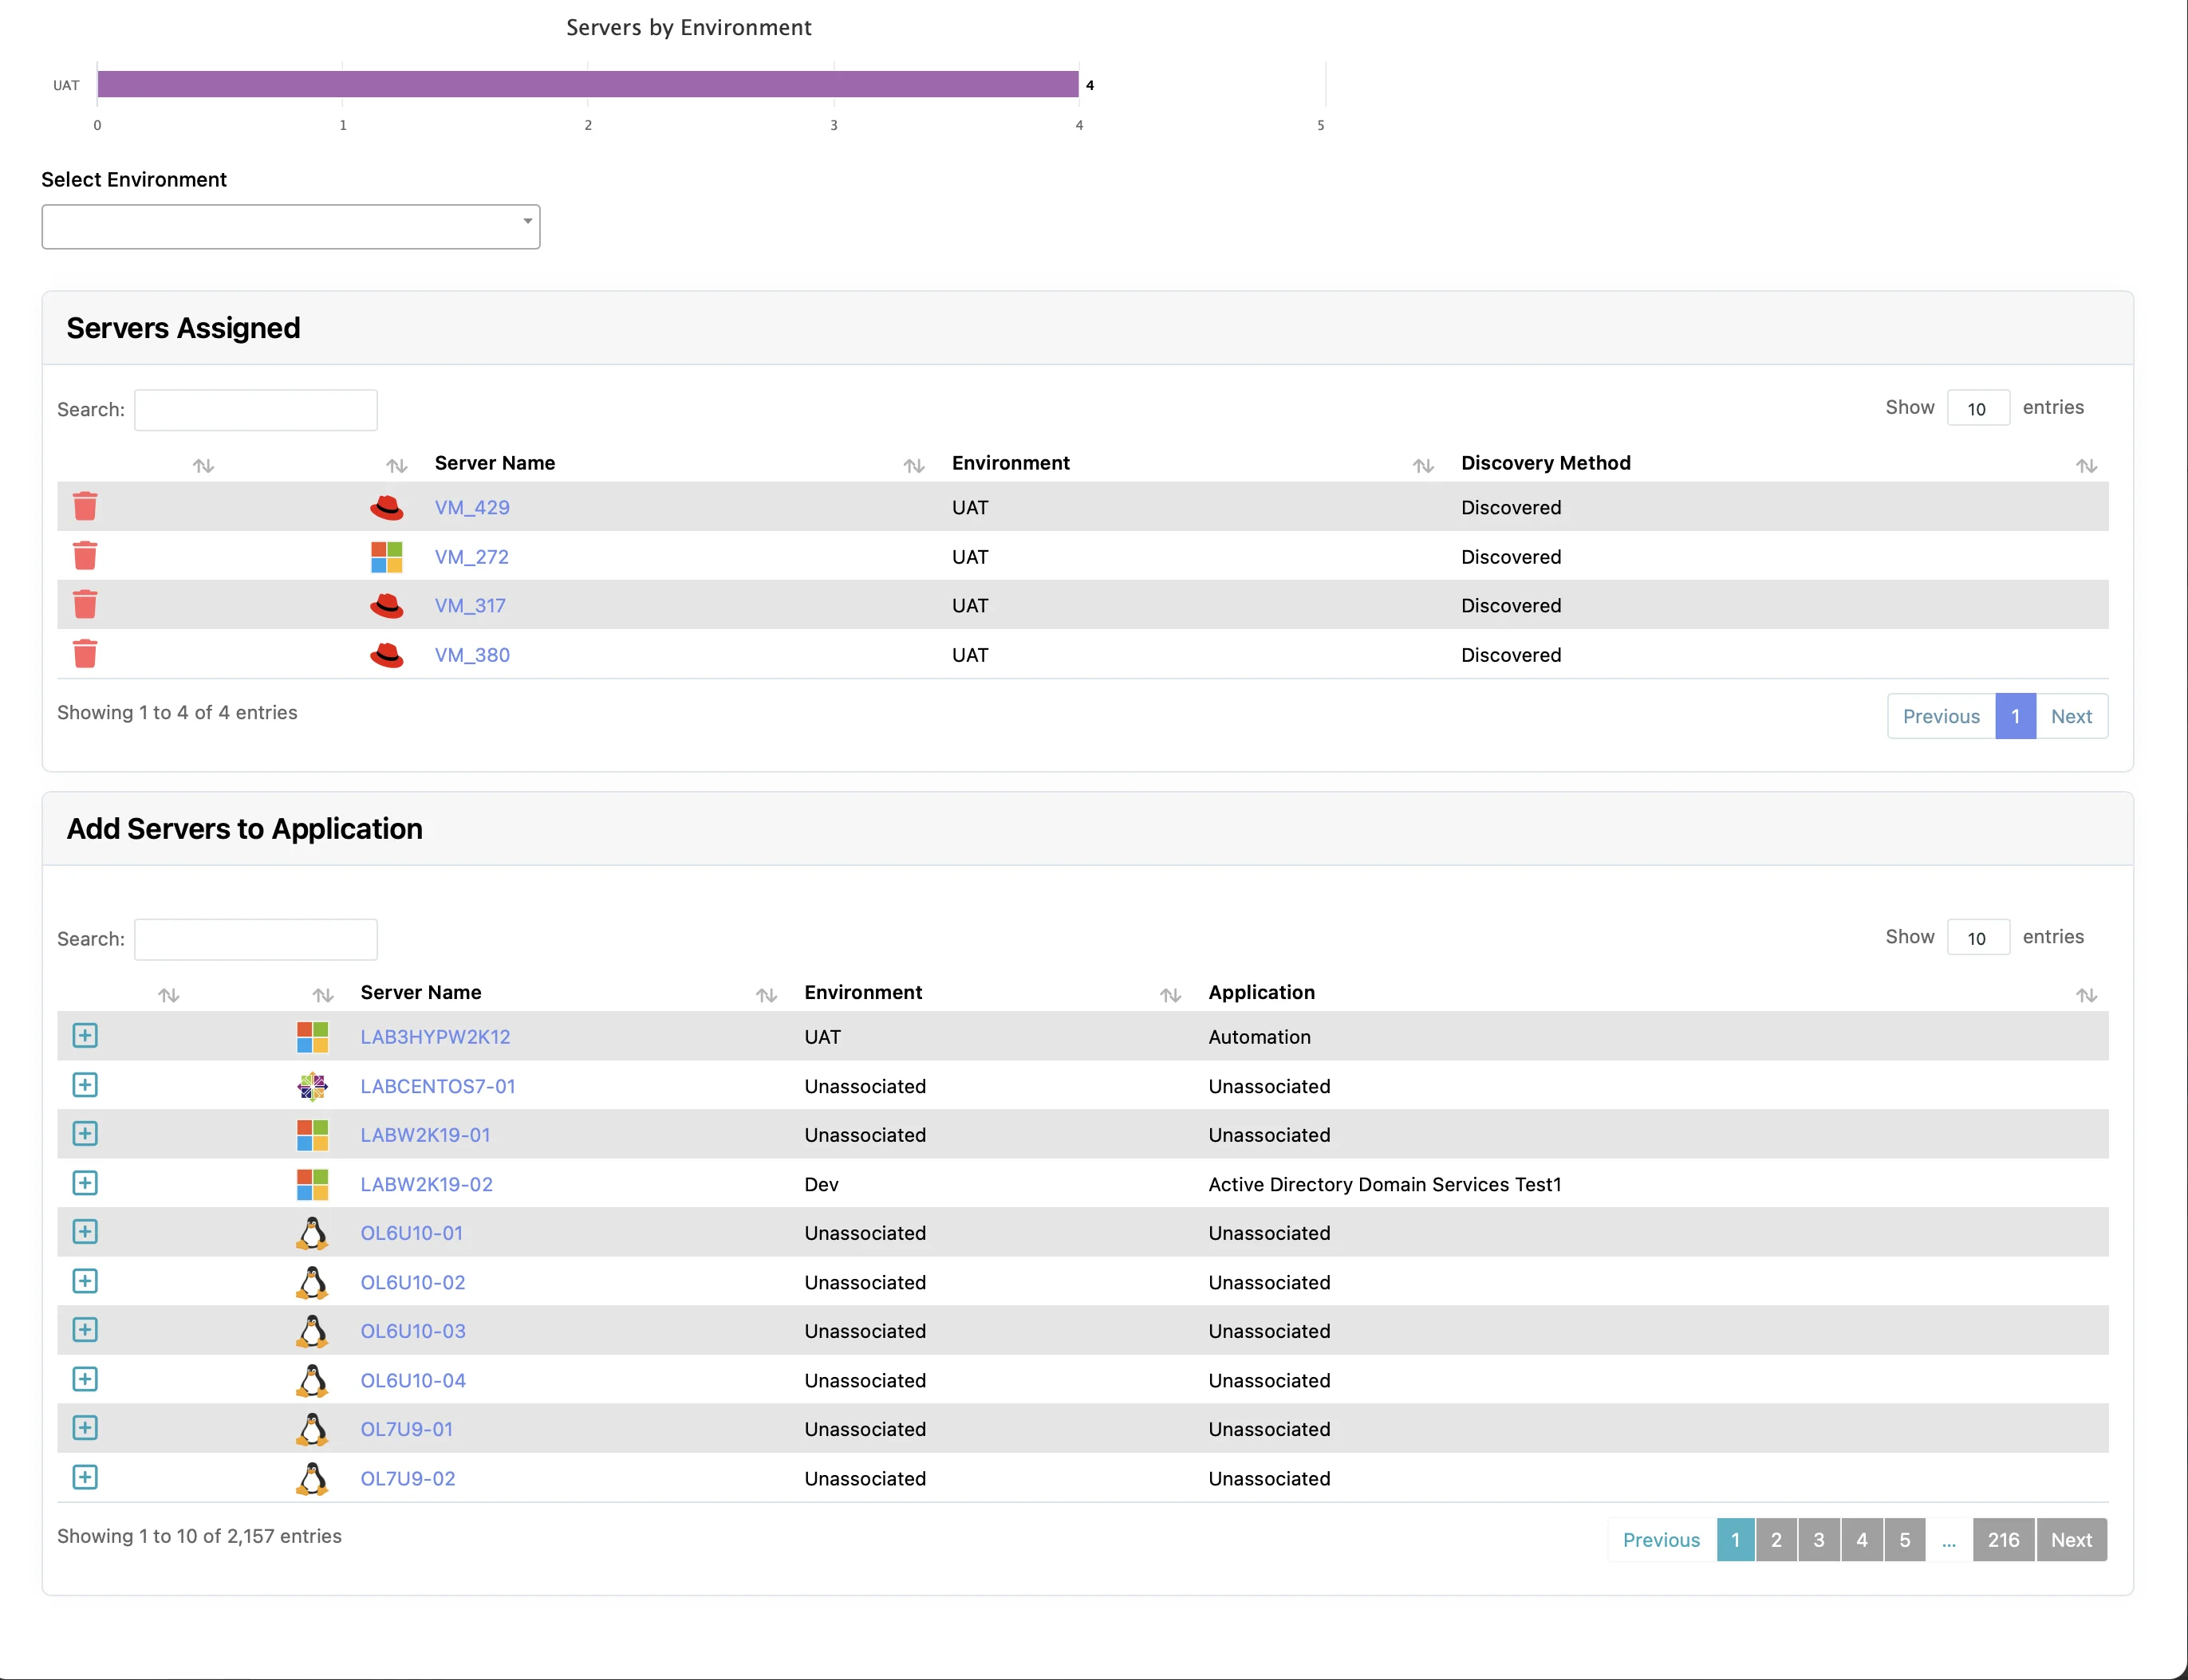This screenshot has height=1680, width=2188.
Task: Click Previous in Servers Assigned pagination
Action: pyautogui.click(x=1941, y=716)
